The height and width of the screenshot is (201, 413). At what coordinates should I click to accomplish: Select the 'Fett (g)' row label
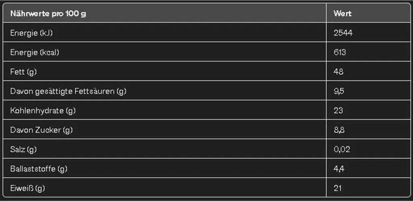(23, 72)
